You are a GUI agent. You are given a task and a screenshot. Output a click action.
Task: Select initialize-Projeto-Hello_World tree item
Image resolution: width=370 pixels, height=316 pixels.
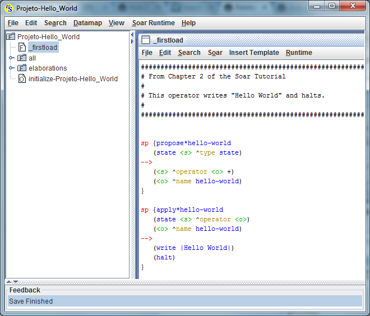(73, 79)
